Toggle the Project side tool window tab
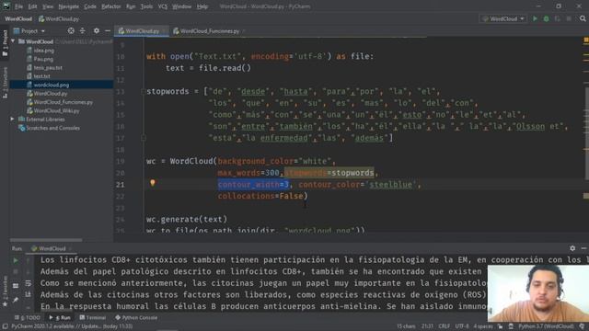Image resolution: width=589 pixels, height=331 pixels. 5,43
